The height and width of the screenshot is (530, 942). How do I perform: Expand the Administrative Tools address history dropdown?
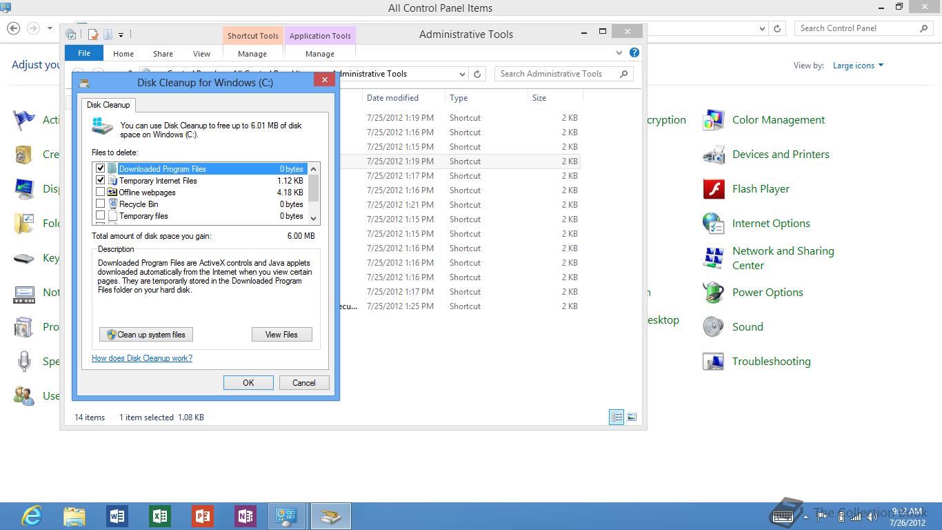tap(462, 74)
